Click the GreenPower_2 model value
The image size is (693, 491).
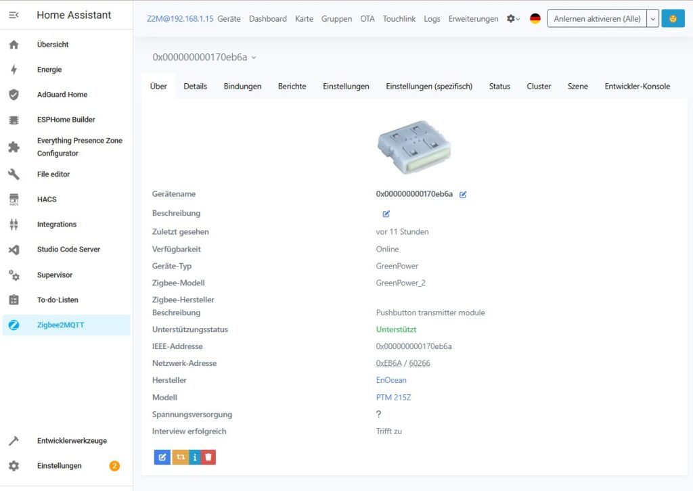[x=401, y=283]
